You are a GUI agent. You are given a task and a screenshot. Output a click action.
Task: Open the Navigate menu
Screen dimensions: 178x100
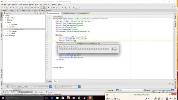tap(14, 5)
